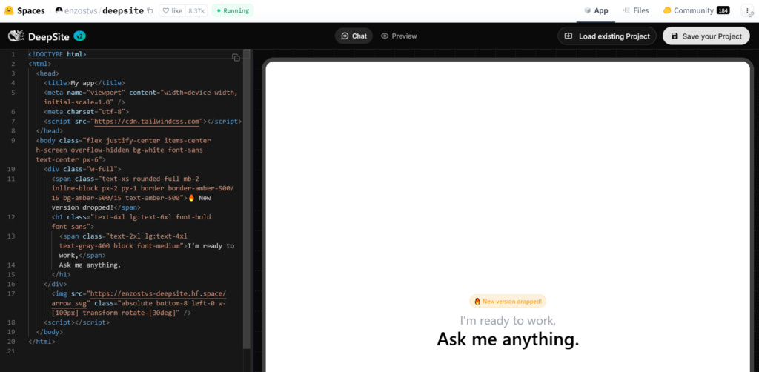The width and height of the screenshot is (759, 372).
Task: Click 'Ask me anything.' heading in preview
Action: [508, 339]
